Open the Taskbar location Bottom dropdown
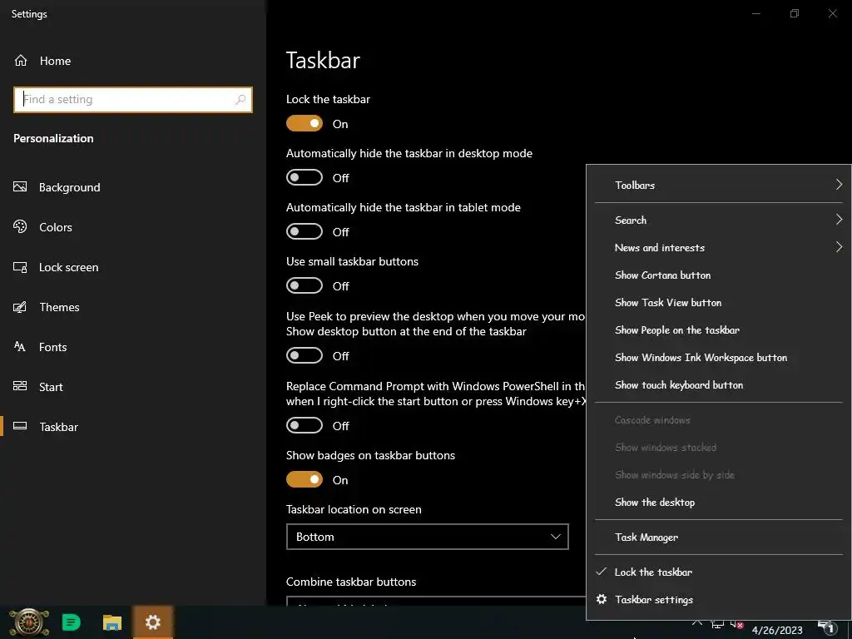 [x=427, y=537]
